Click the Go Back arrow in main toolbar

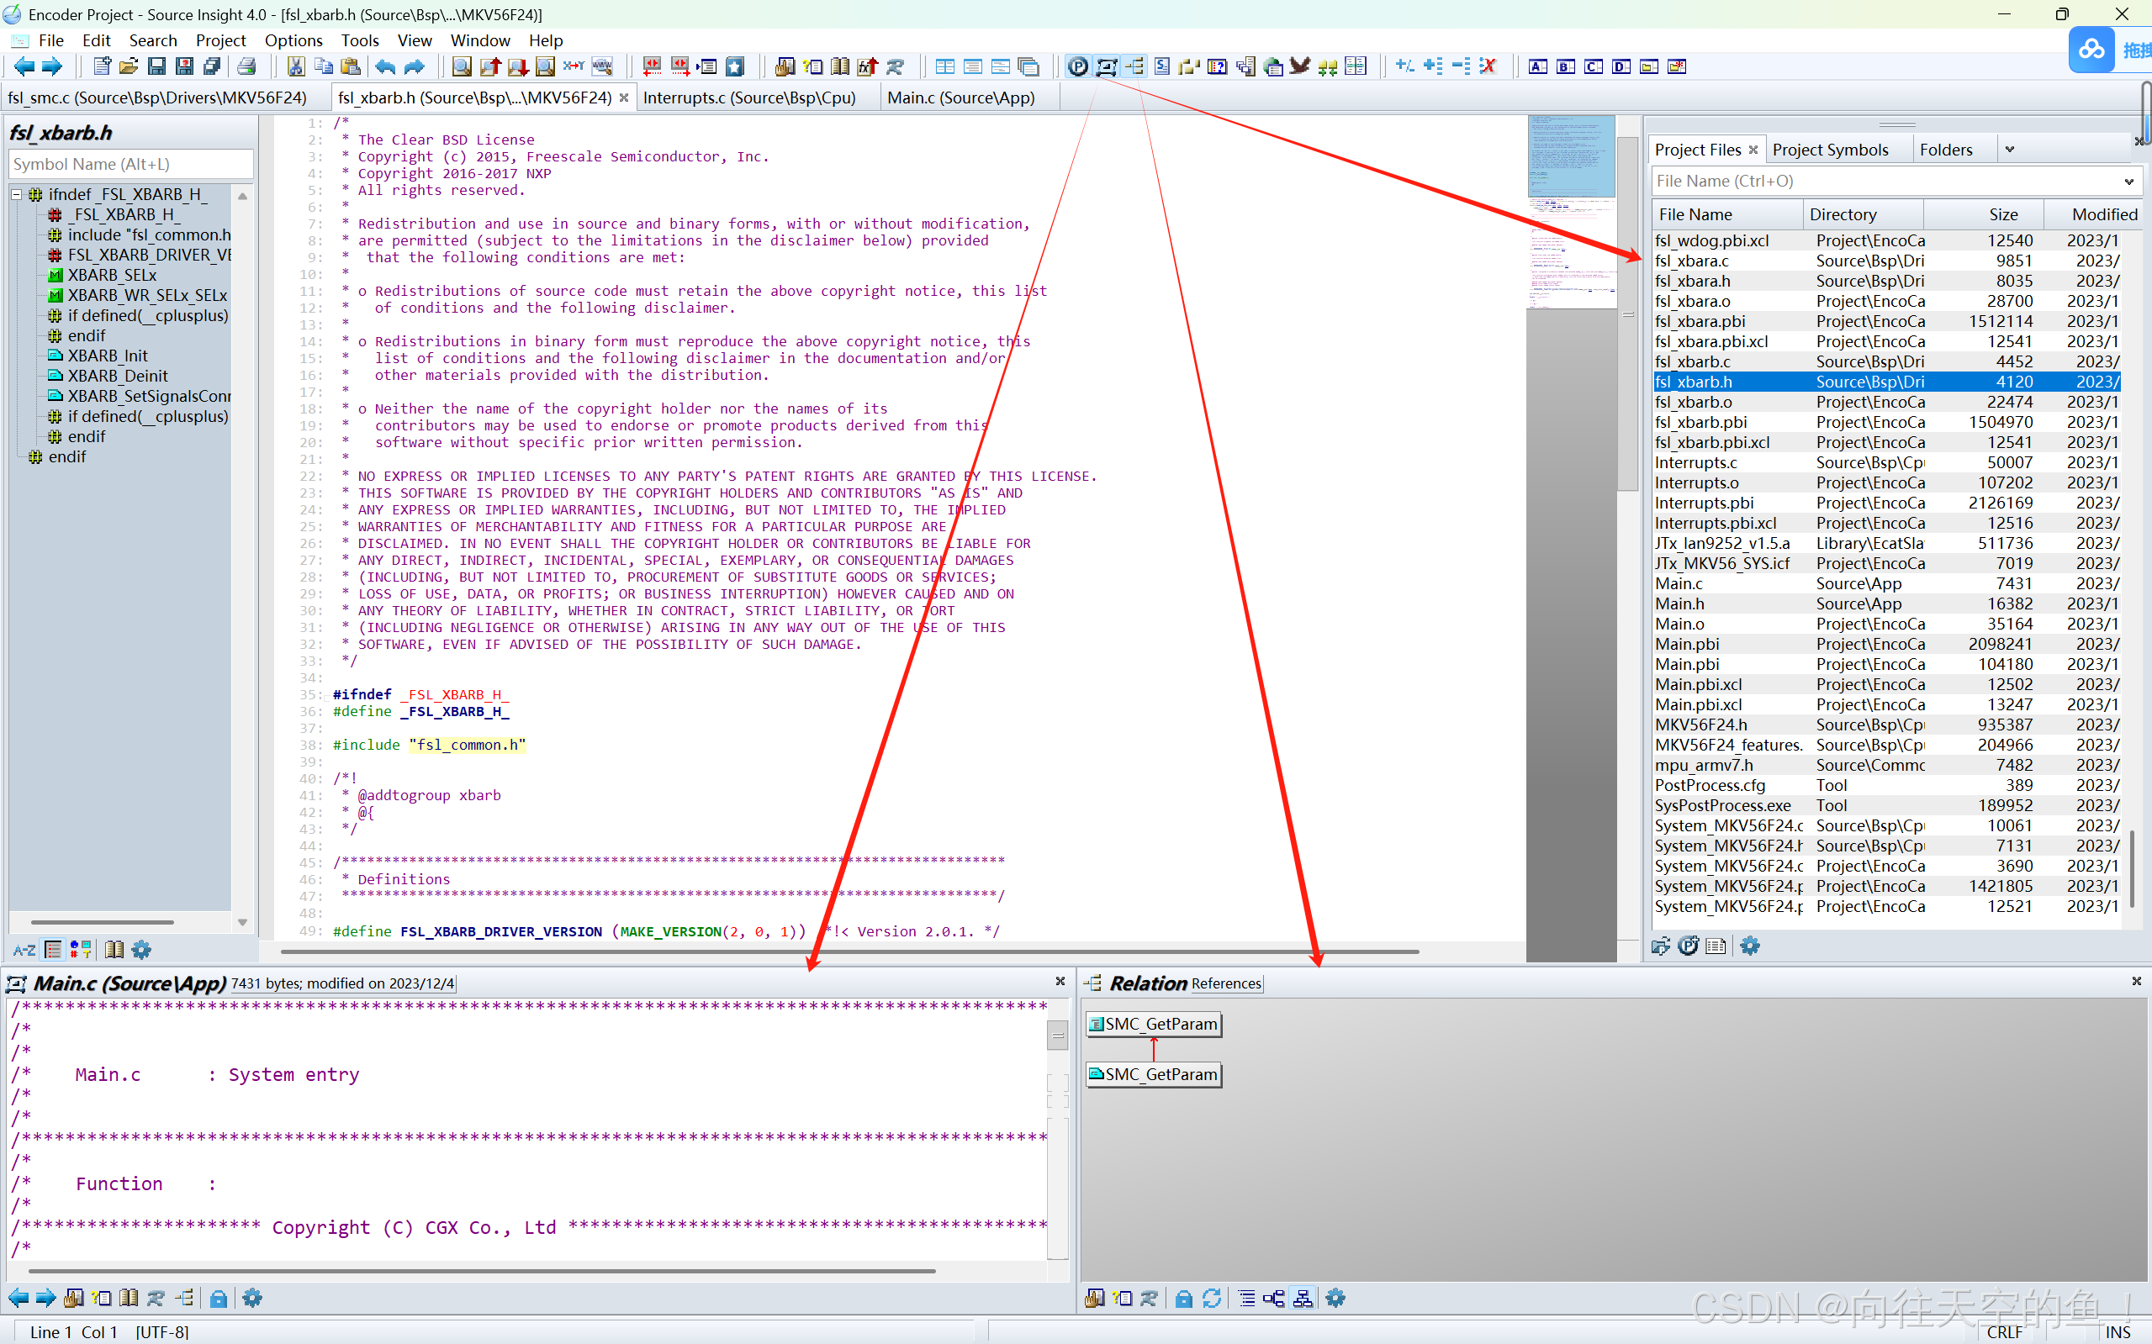(24, 66)
